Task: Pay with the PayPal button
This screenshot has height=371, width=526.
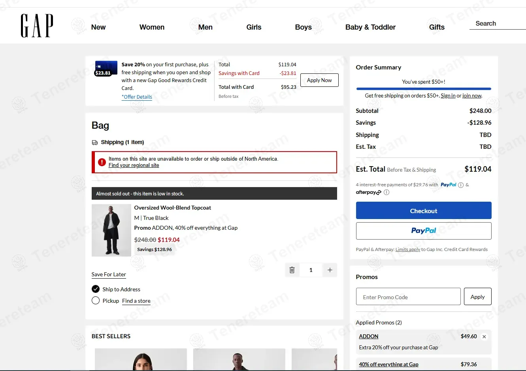Action: pyautogui.click(x=423, y=231)
